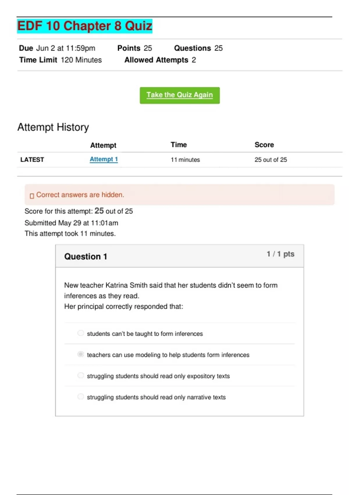Click the 'Time' column header
Viewport: 349px width, 495px height.
point(179,145)
